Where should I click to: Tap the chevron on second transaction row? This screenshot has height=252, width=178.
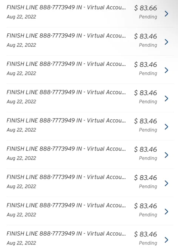click(x=167, y=42)
